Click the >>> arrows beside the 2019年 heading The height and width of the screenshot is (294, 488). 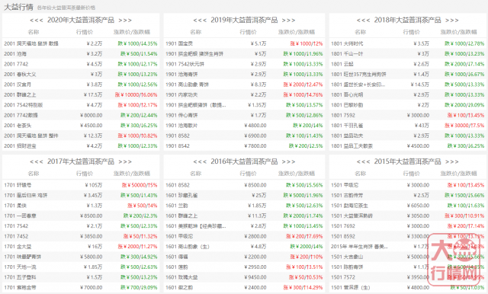288,21
